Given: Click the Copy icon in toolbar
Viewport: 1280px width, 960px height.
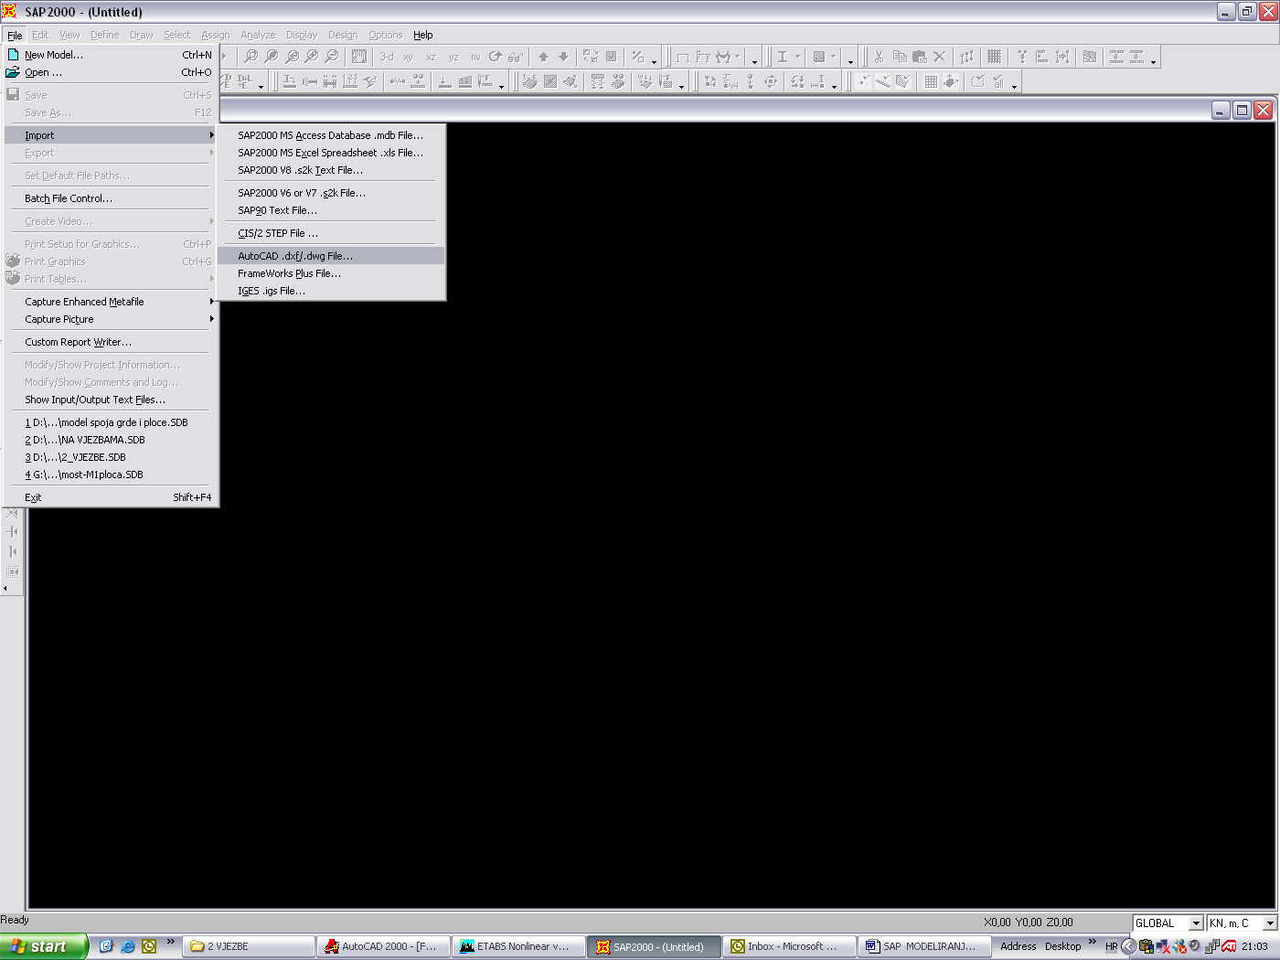Looking at the screenshot, I should 900,57.
